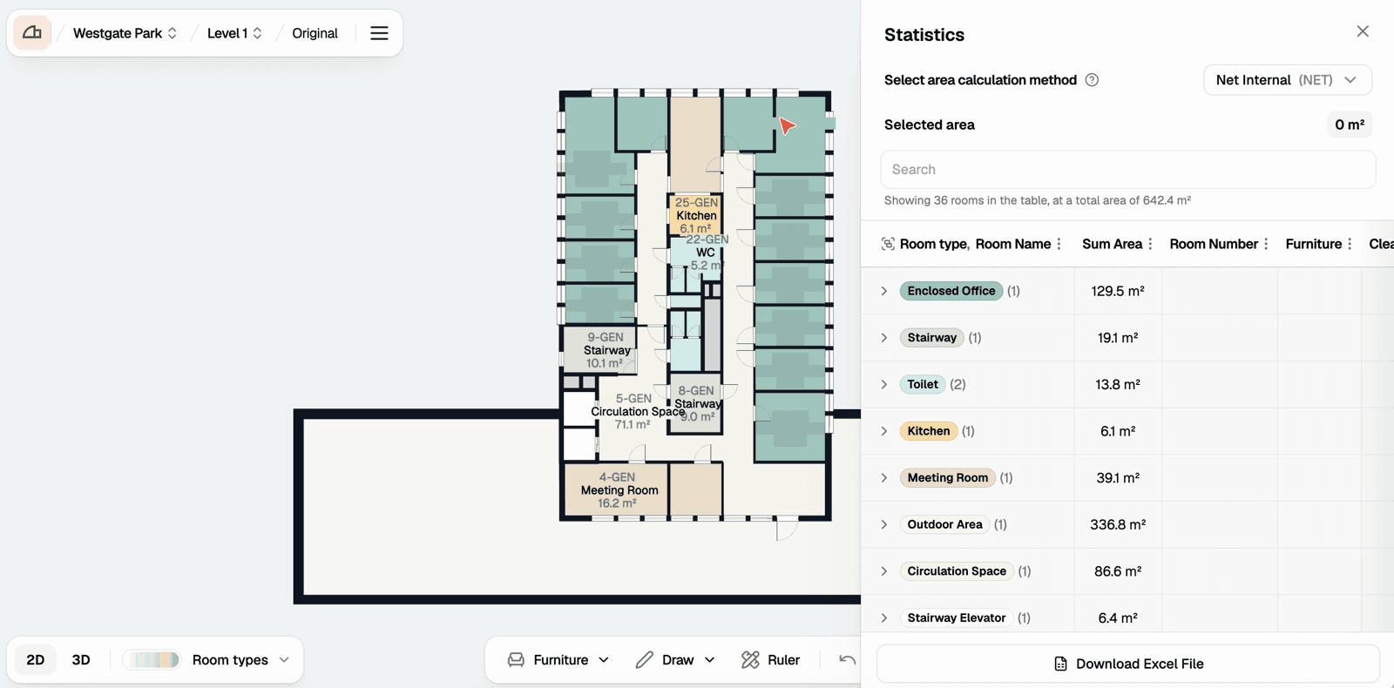Open Furniture column options menu
Screen dimensions: 1394x688
coord(1350,244)
